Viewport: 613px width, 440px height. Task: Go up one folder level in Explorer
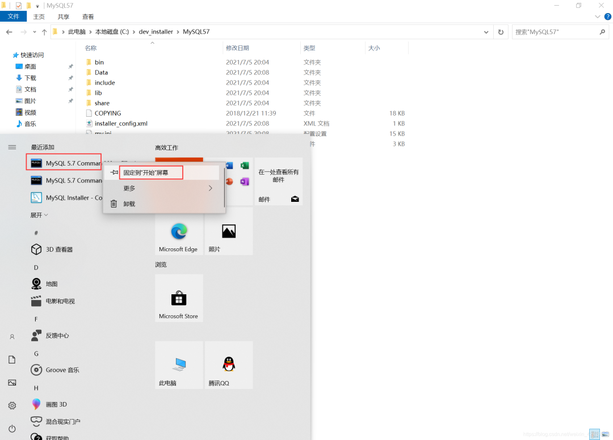click(44, 32)
